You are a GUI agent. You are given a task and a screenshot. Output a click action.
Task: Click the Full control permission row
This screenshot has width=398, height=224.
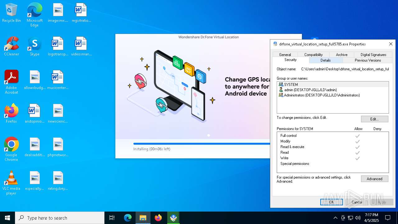pos(333,136)
